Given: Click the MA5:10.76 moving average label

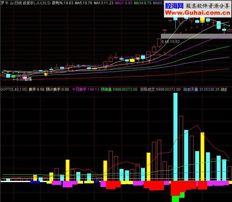Looking at the screenshot, I should coord(83,3).
